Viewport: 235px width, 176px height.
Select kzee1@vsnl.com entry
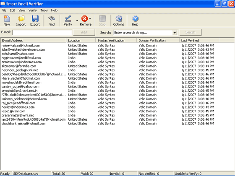pos(13,111)
